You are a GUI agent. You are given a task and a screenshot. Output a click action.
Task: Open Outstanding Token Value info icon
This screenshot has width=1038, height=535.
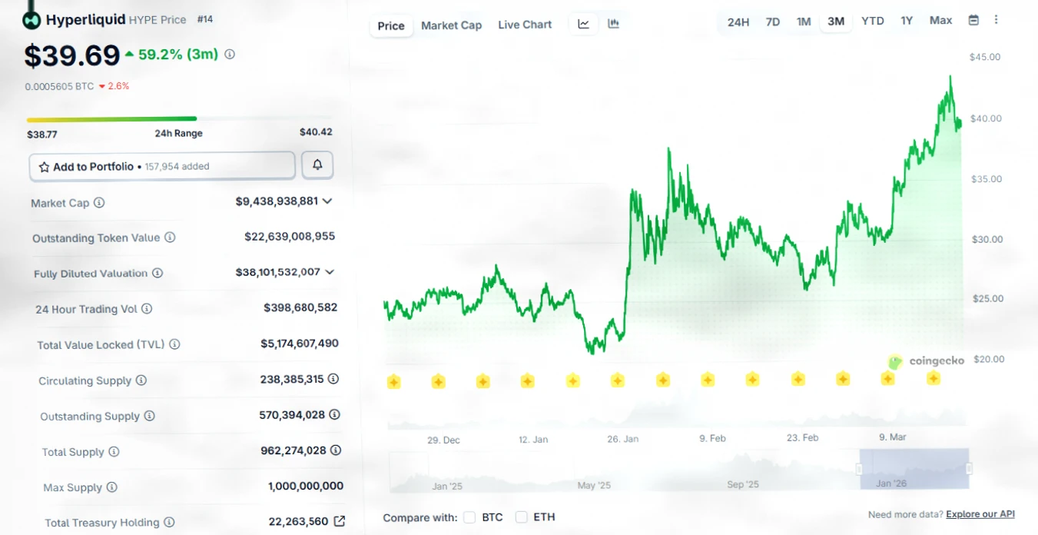(x=170, y=238)
